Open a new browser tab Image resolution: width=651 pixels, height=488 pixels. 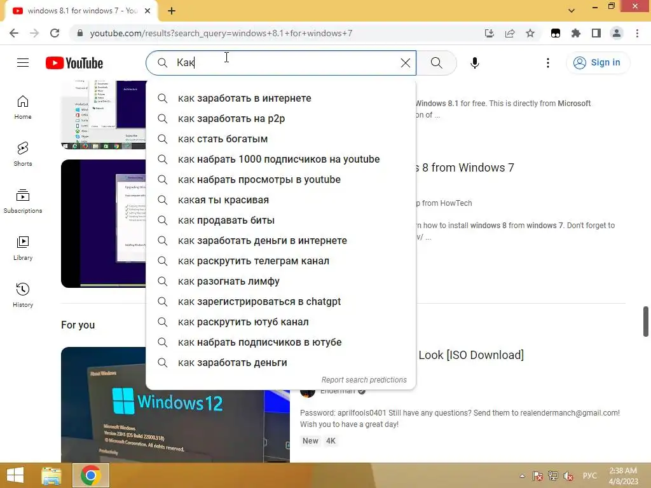172,11
